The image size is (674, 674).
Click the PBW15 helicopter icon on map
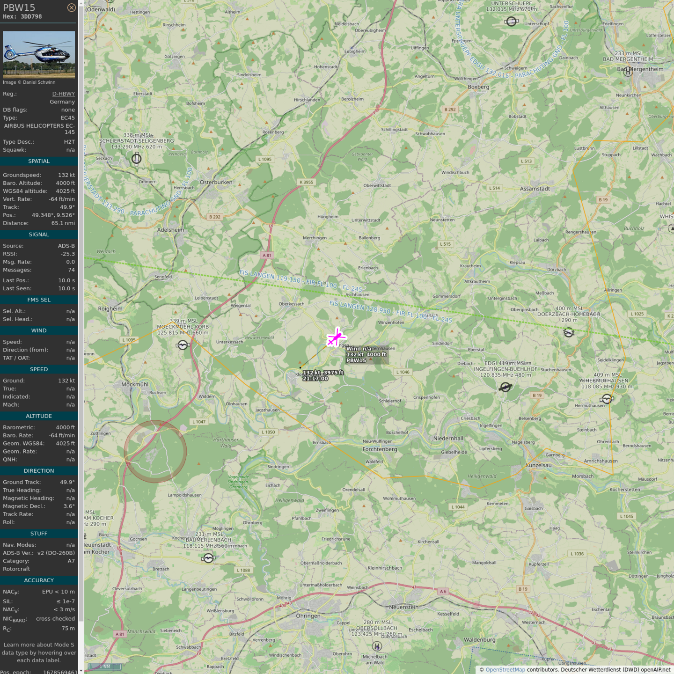click(336, 337)
